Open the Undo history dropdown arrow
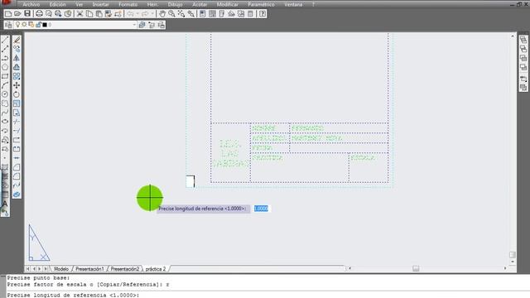 click(137, 14)
